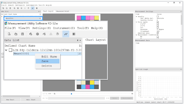184x104 pixels.
Task: Open File(F) menu in enlarged inset
Action: 10,28
